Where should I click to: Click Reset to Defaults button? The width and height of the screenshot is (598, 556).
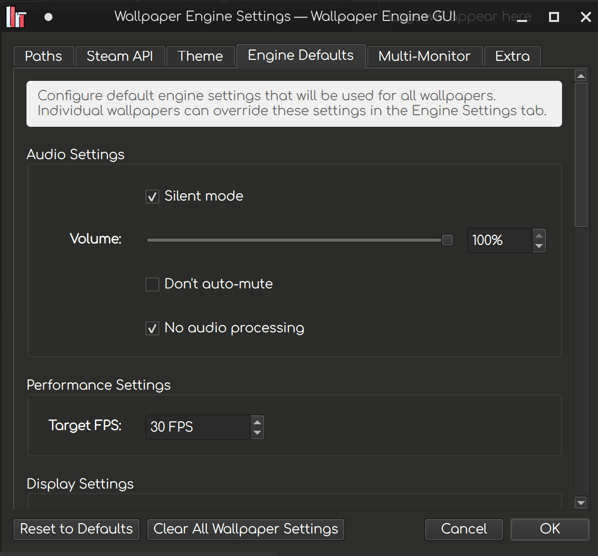coord(76,530)
